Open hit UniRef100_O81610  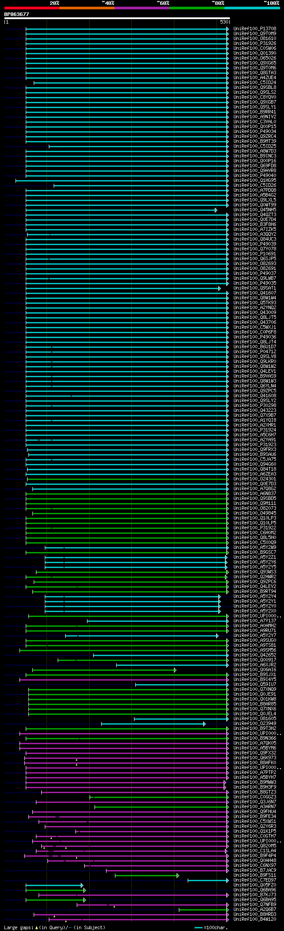click(255, 39)
